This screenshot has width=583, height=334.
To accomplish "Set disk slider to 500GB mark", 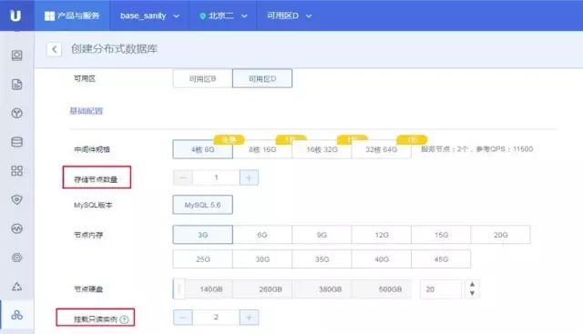I will 390,289.
